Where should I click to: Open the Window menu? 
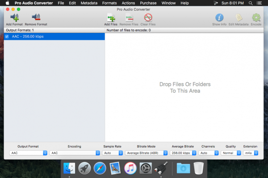168,3
